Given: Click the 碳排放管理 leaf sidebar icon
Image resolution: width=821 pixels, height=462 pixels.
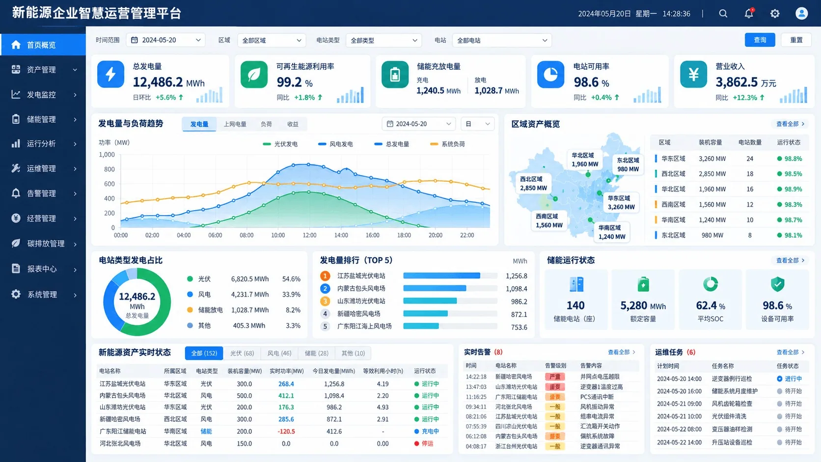Looking at the screenshot, I should pyautogui.click(x=16, y=243).
